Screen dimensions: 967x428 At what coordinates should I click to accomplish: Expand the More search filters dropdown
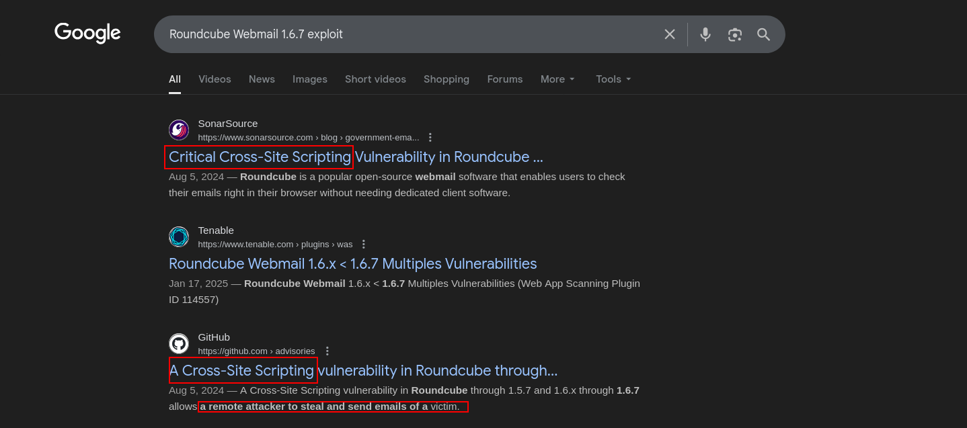[x=557, y=79]
